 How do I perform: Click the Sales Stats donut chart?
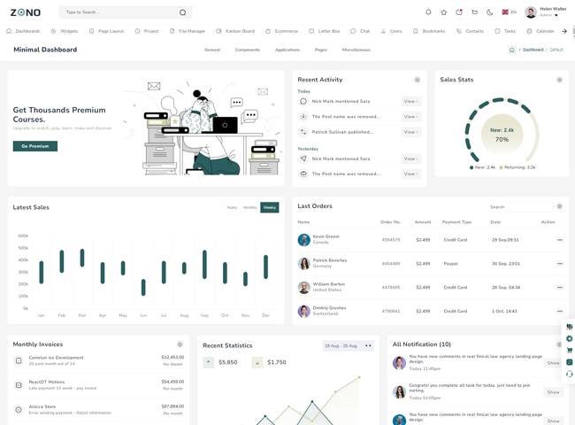[502, 135]
